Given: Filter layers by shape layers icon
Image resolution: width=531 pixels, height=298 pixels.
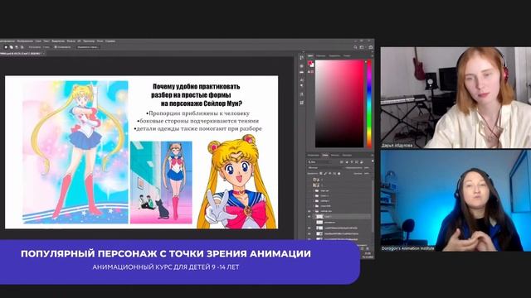Looking at the screenshot, I should click(356, 162).
